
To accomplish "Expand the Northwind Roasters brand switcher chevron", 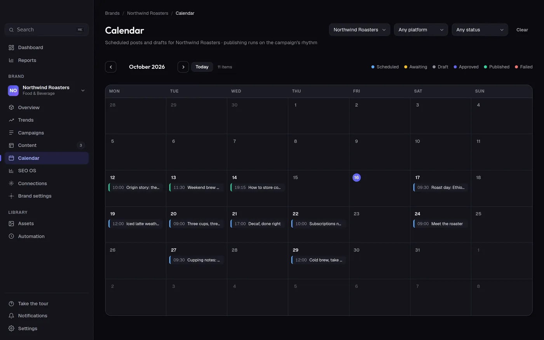I will 83,91.
